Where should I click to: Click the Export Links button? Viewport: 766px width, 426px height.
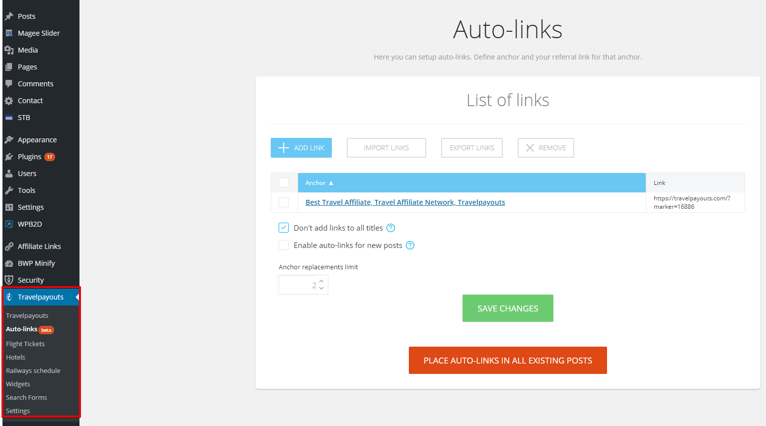point(472,148)
